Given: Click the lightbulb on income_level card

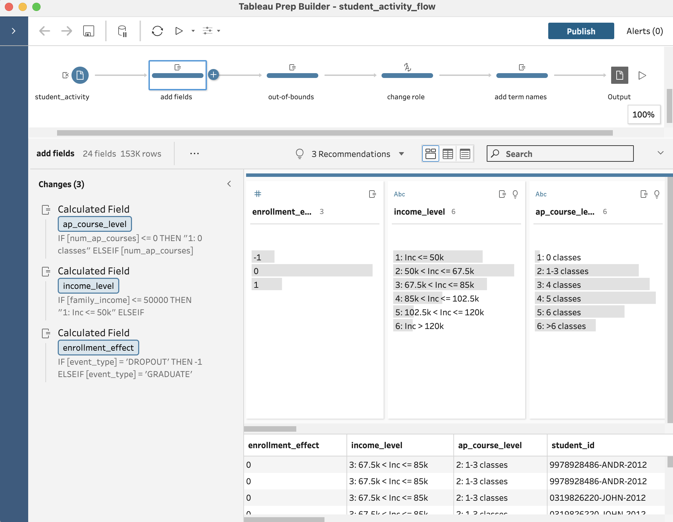Looking at the screenshot, I should click(515, 194).
